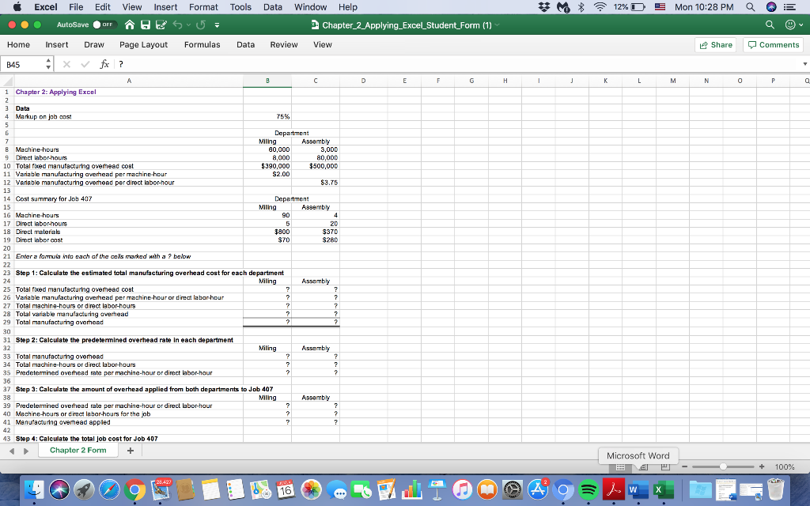This screenshot has width=810, height=506.
Task: Click the Redo arrow icon
Action: (x=201, y=25)
